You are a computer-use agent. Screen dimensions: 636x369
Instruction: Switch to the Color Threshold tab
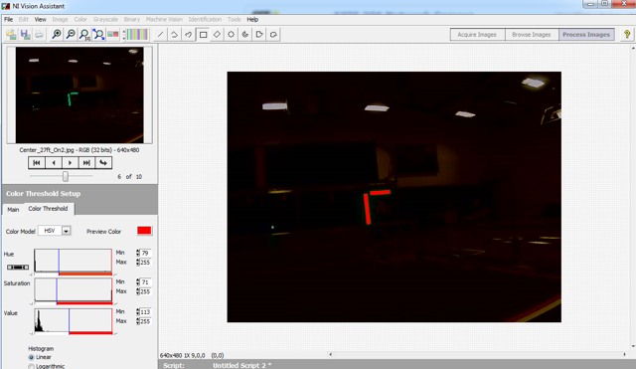click(48, 209)
